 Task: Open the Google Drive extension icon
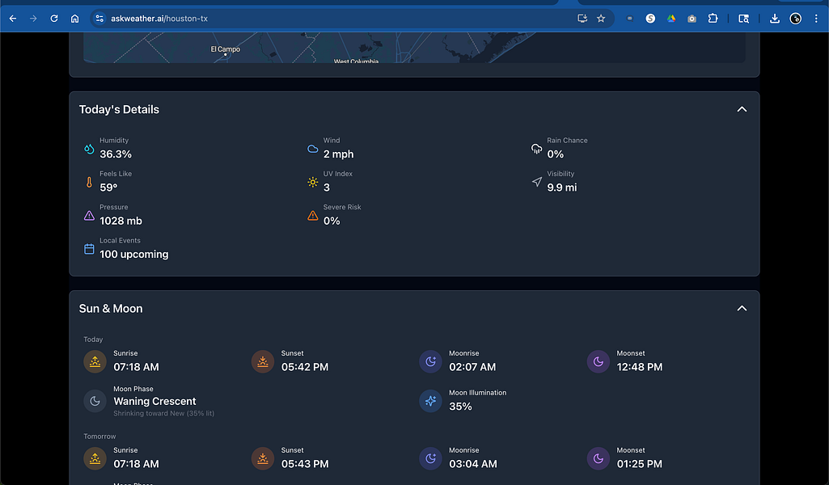coord(671,19)
